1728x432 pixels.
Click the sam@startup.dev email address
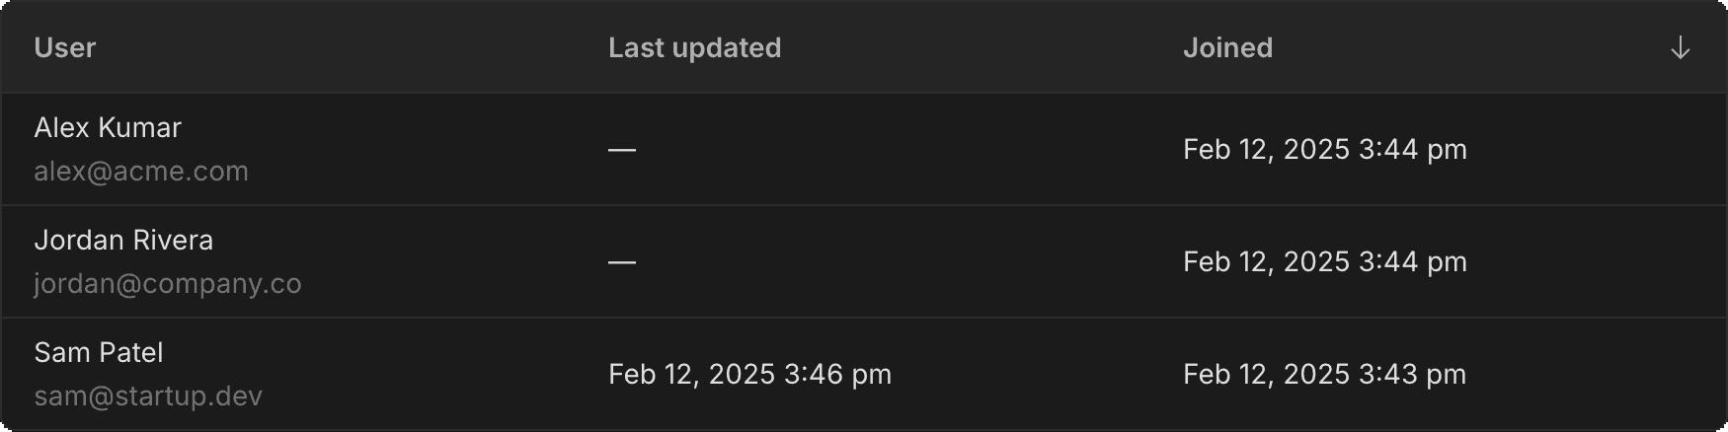coord(148,396)
